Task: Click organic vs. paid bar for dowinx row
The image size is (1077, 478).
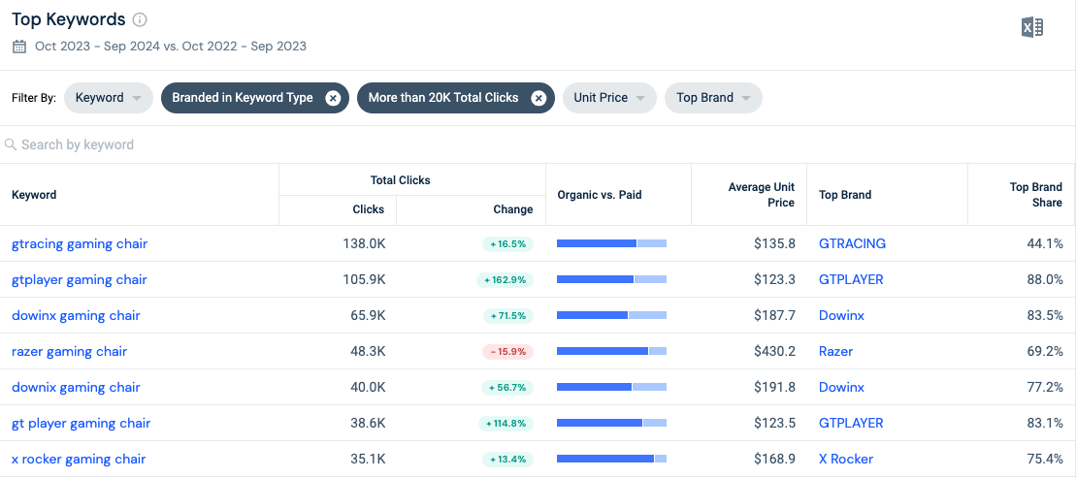Action: tap(611, 315)
